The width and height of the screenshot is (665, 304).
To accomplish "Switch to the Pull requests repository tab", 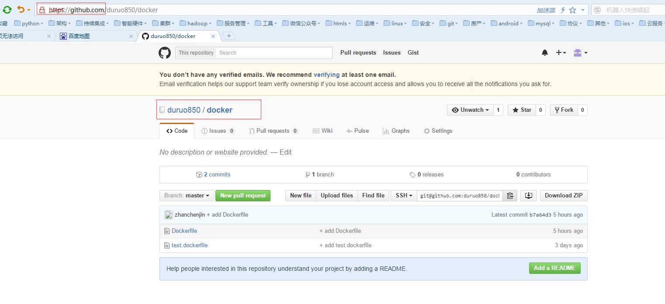I will click(274, 131).
